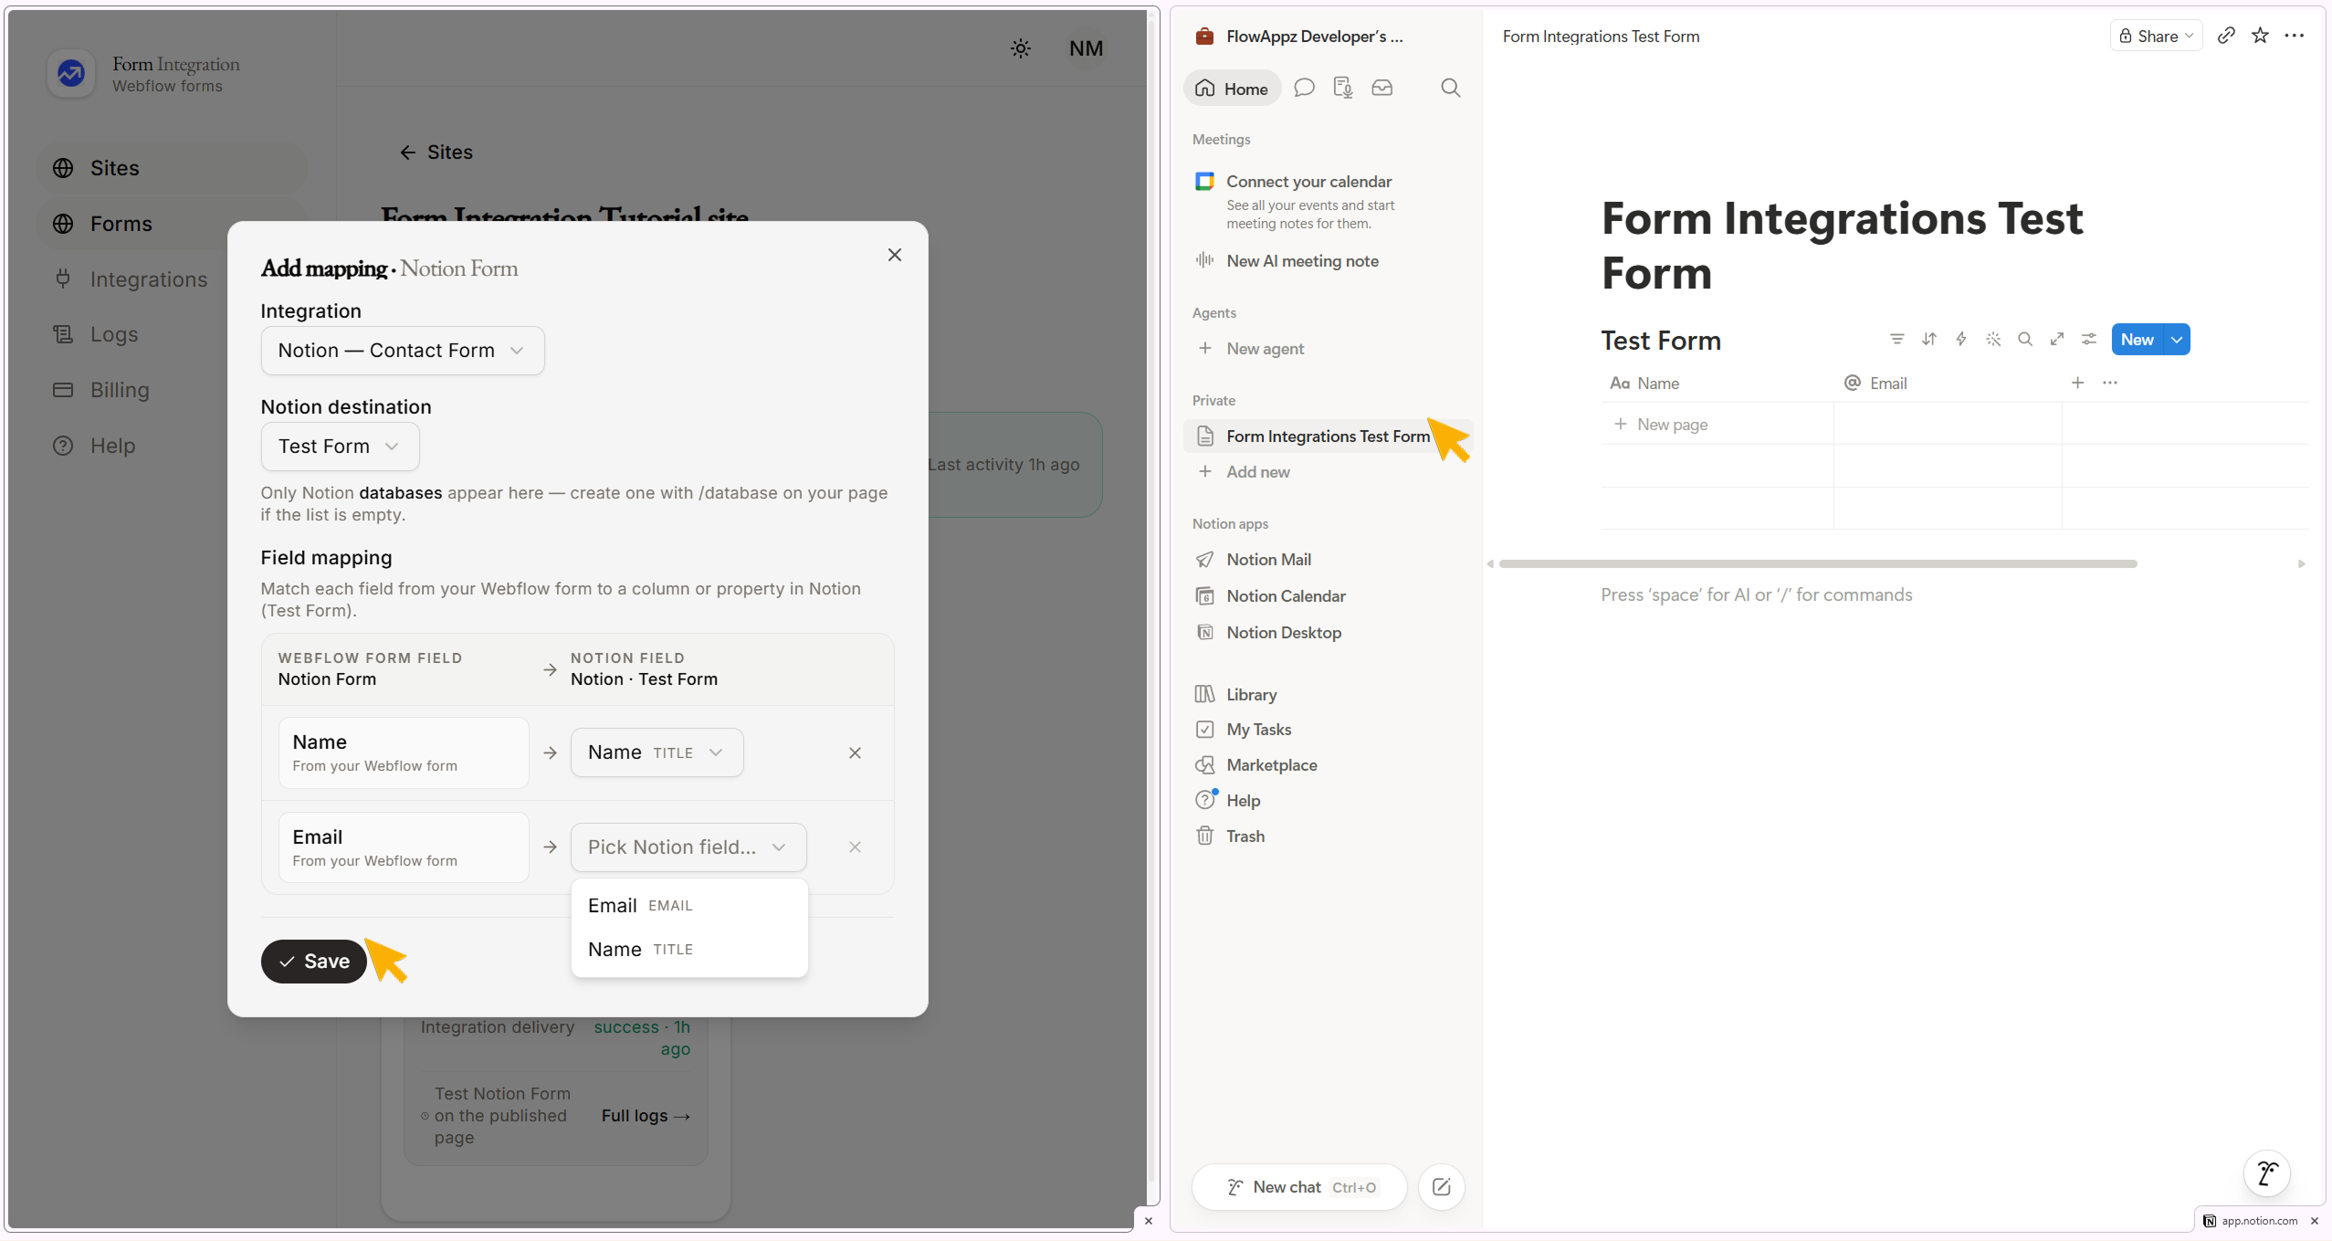Click the Name column header
The width and height of the screenshot is (2332, 1241).
pyautogui.click(x=1717, y=384)
